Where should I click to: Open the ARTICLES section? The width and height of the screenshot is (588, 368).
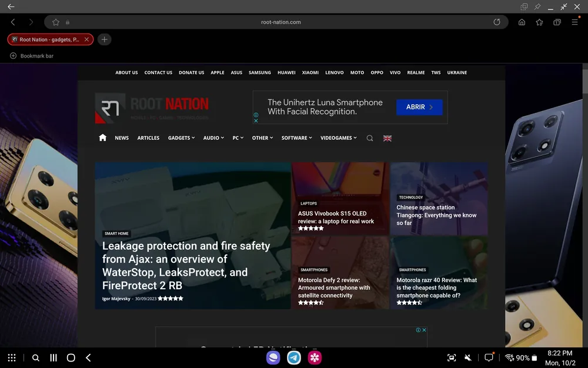tap(148, 138)
